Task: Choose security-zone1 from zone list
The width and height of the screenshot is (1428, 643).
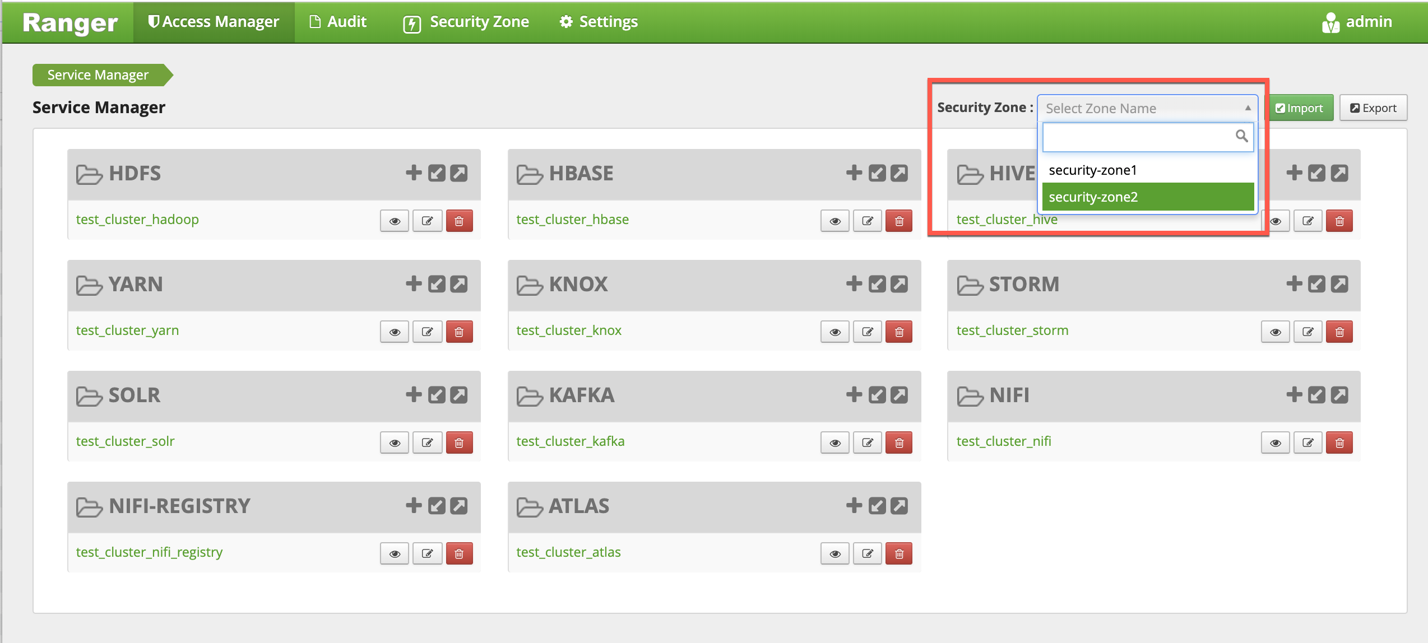Action: point(1147,170)
